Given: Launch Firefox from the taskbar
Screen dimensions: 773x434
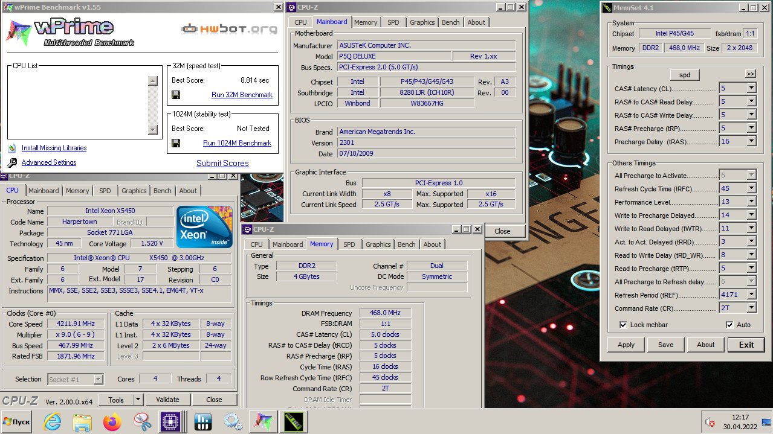Looking at the screenshot, I should (x=112, y=421).
